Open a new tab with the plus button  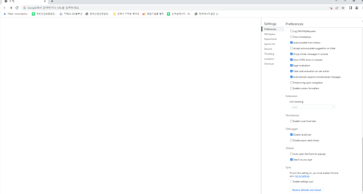[52, 1]
